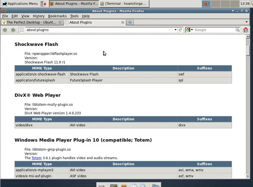Click the libtotem-mully-plugin.so file line
The image size is (253, 187).
pyautogui.click(x=49, y=105)
